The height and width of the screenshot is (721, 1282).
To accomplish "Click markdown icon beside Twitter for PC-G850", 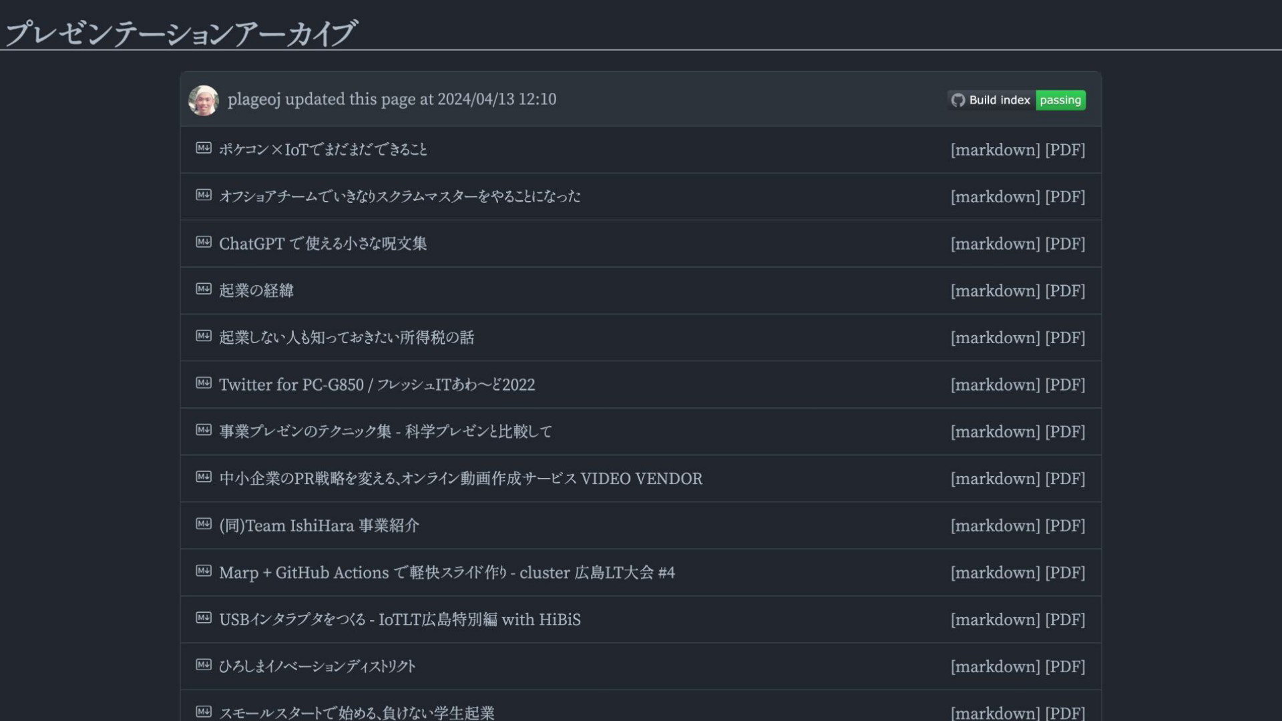I will (204, 383).
